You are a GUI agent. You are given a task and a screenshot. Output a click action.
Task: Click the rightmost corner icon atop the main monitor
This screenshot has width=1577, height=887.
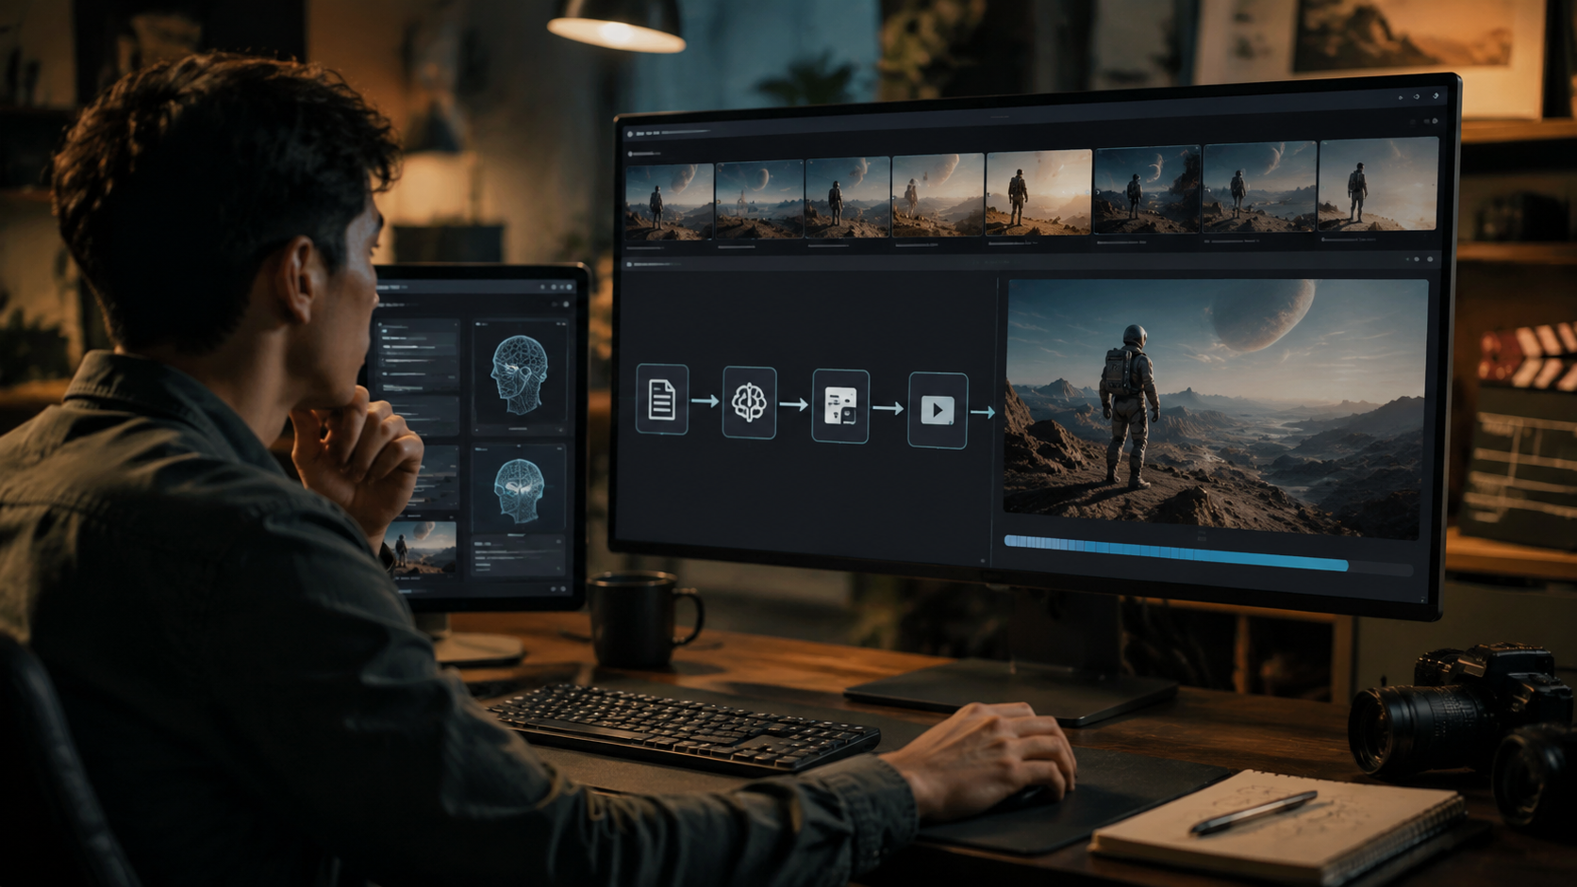click(x=1436, y=95)
